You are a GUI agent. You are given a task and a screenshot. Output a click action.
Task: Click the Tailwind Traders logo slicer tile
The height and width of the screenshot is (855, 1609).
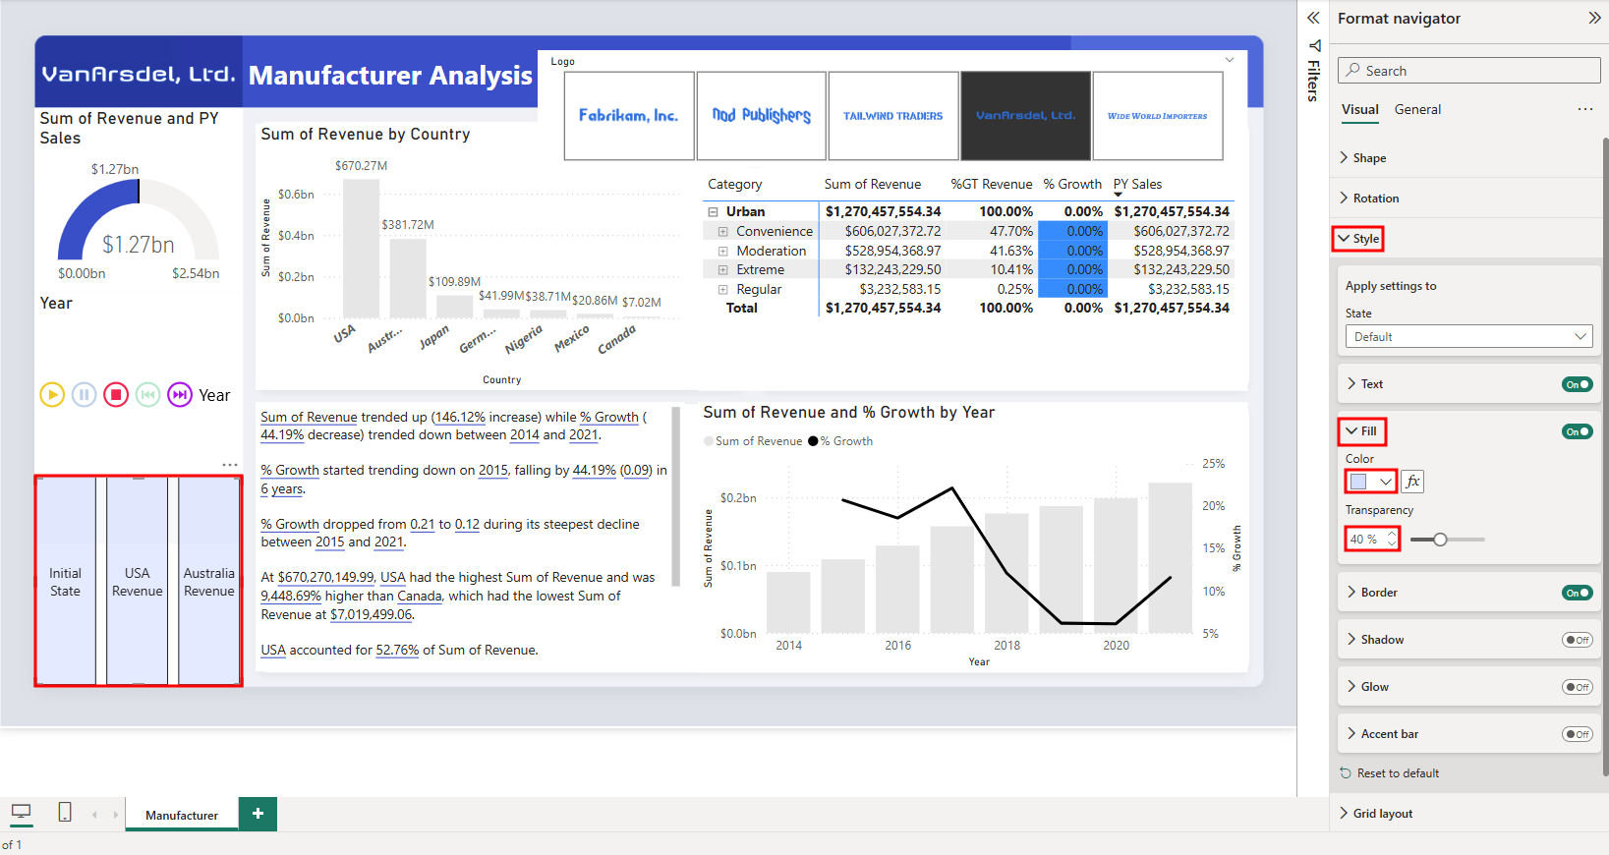click(893, 116)
